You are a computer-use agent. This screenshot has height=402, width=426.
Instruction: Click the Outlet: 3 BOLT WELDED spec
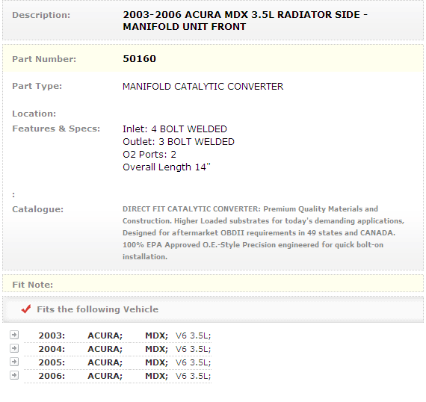[x=179, y=142]
